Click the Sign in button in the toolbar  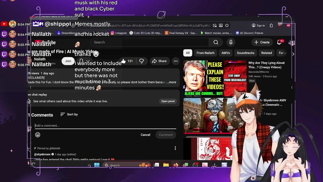(258, 25)
